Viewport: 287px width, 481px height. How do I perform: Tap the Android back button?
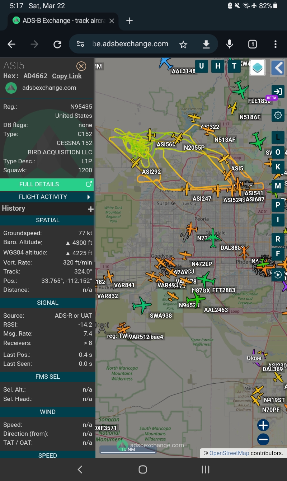[x=80, y=470]
